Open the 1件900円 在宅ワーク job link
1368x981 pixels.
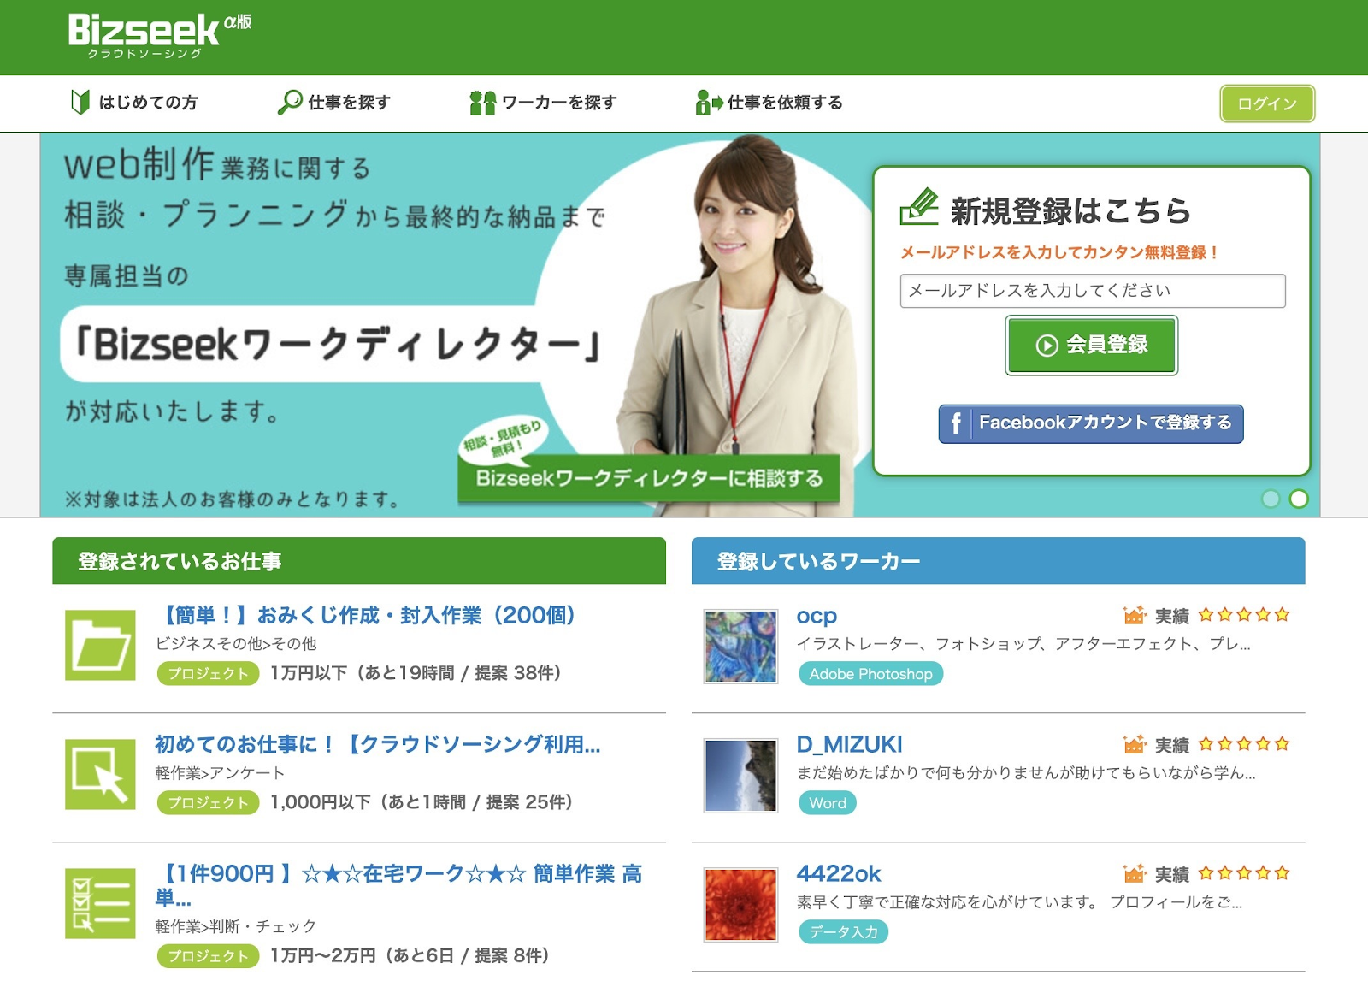[398, 885]
